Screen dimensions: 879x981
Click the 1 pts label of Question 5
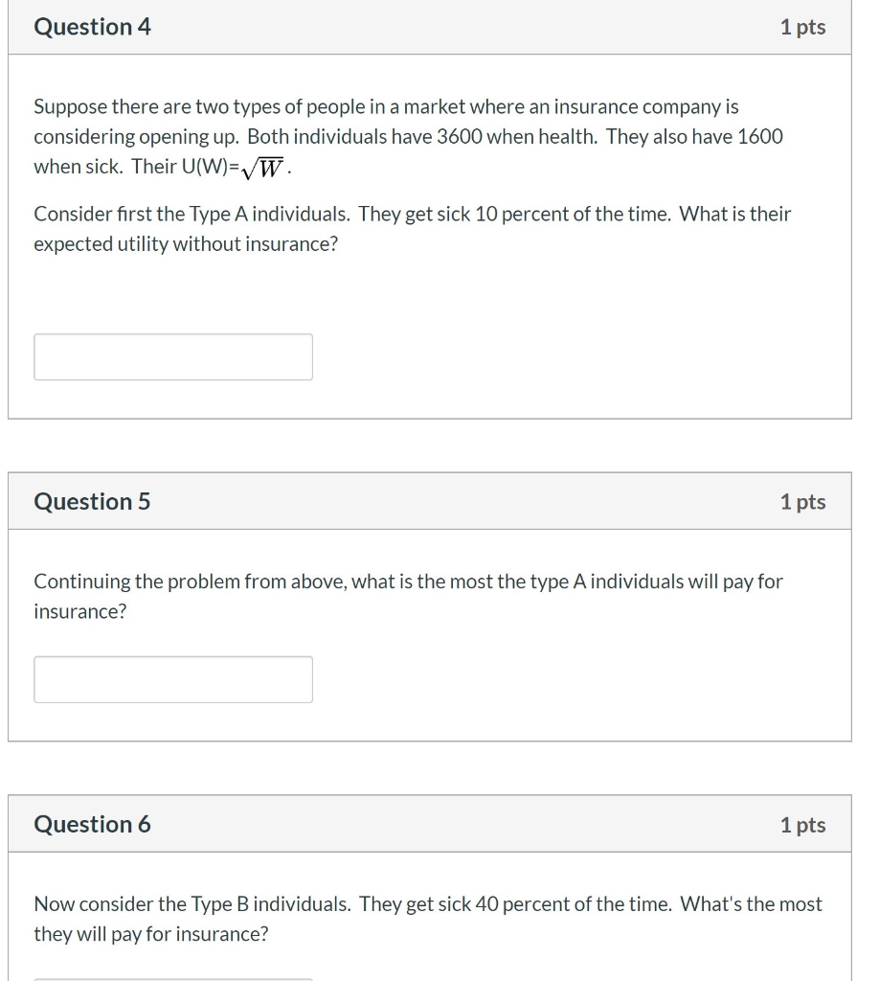click(802, 502)
